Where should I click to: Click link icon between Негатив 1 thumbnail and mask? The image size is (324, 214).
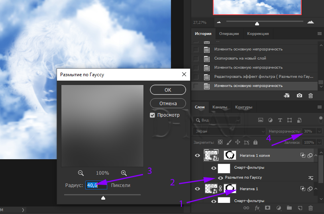click(x=220, y=189)
